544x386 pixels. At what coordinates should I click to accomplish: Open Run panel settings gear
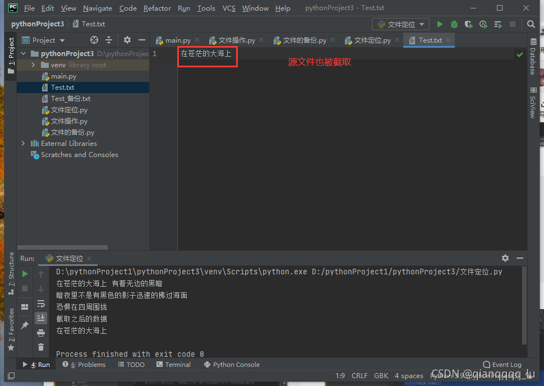click(x=505, y=258)
